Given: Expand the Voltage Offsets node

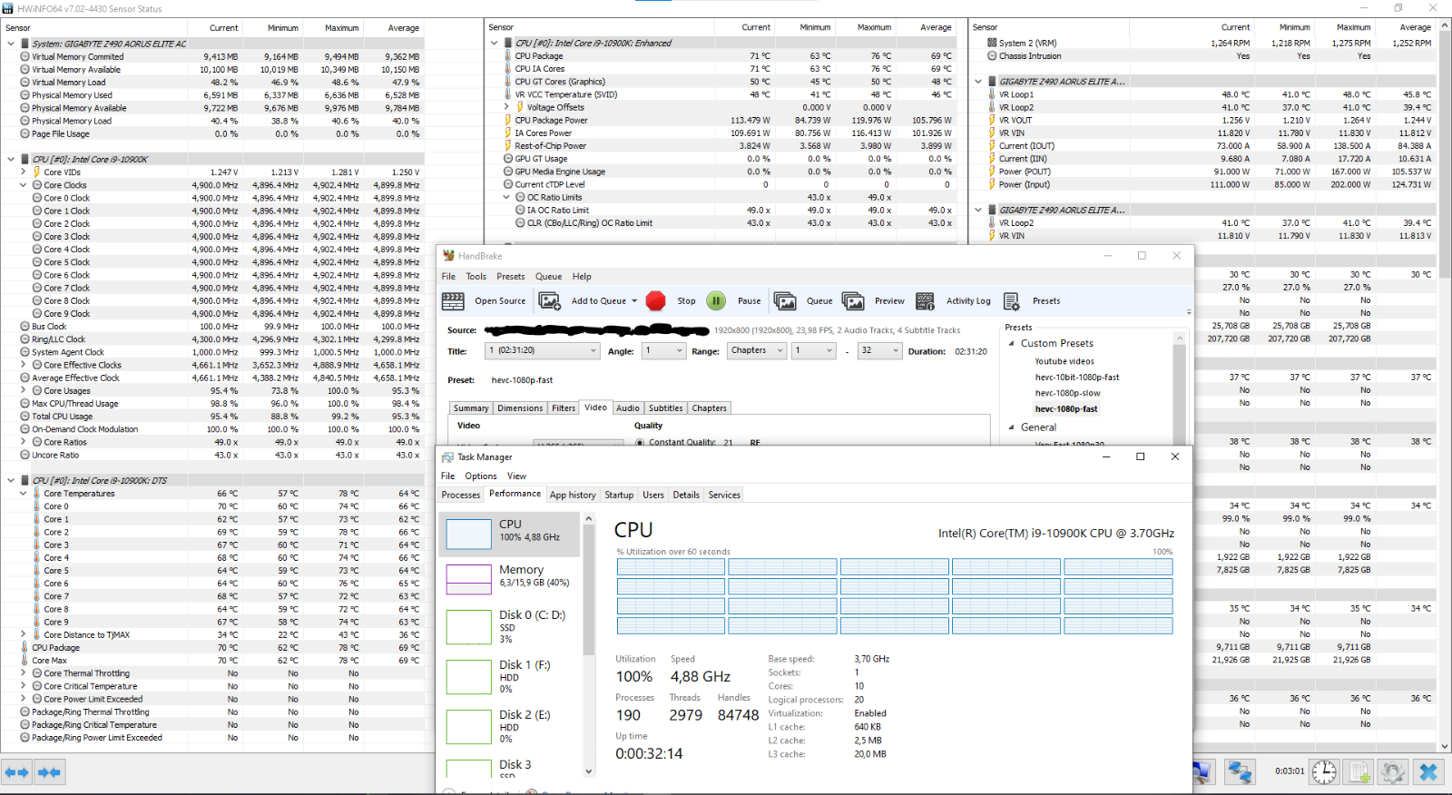Looking at the screenshot, I should click(x=506, y=107).
